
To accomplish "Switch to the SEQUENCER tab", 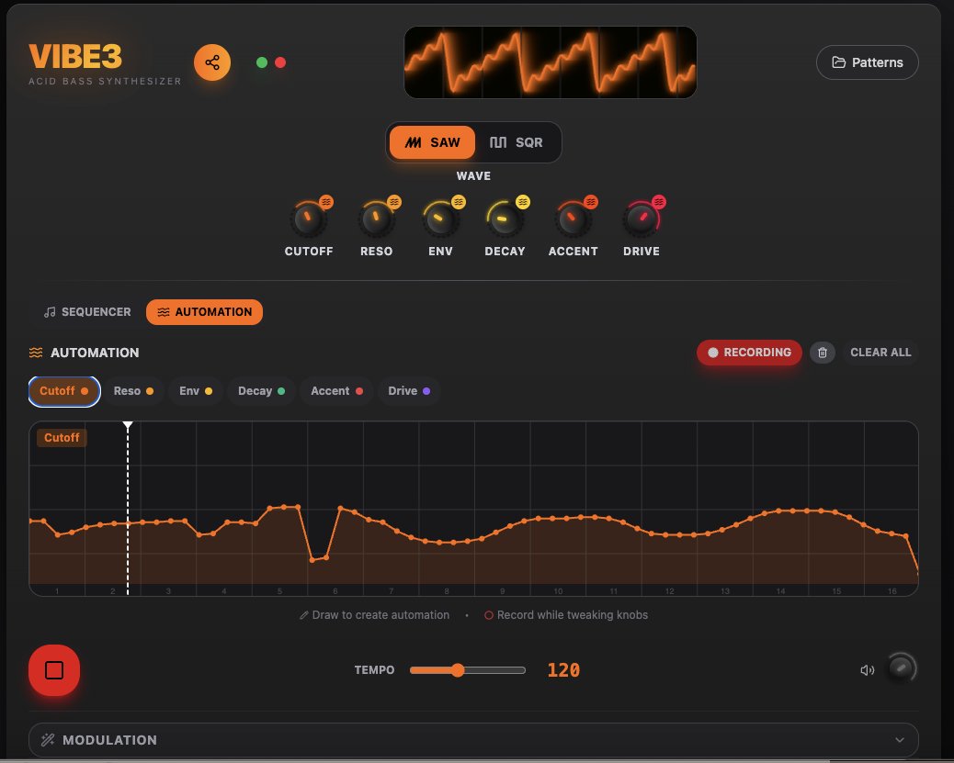I will (87, 312).
